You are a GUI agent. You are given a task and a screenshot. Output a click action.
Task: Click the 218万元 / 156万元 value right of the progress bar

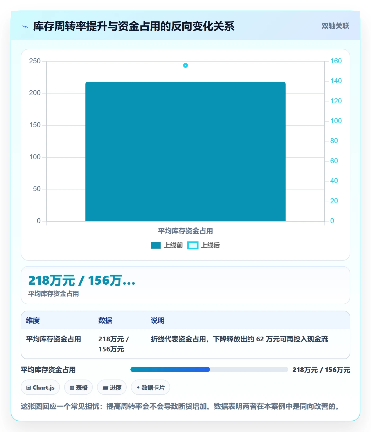pyautogui.click(x=321, y=370)
